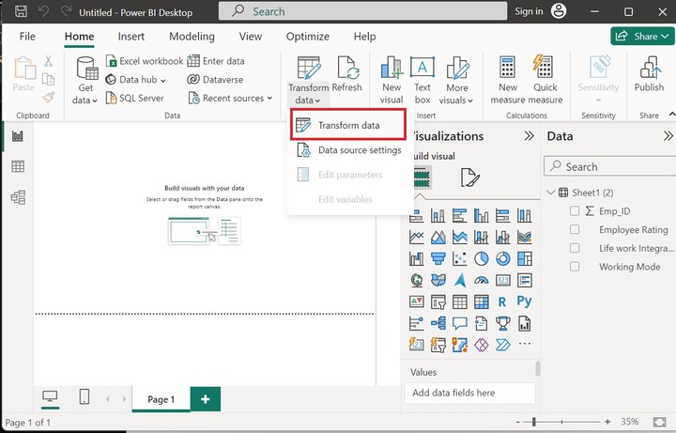Image resolution: width=676 pixels, height=433 pixels.
Task: Click the Refresh button
Action: pyautogui.click(x=346, y=74)
